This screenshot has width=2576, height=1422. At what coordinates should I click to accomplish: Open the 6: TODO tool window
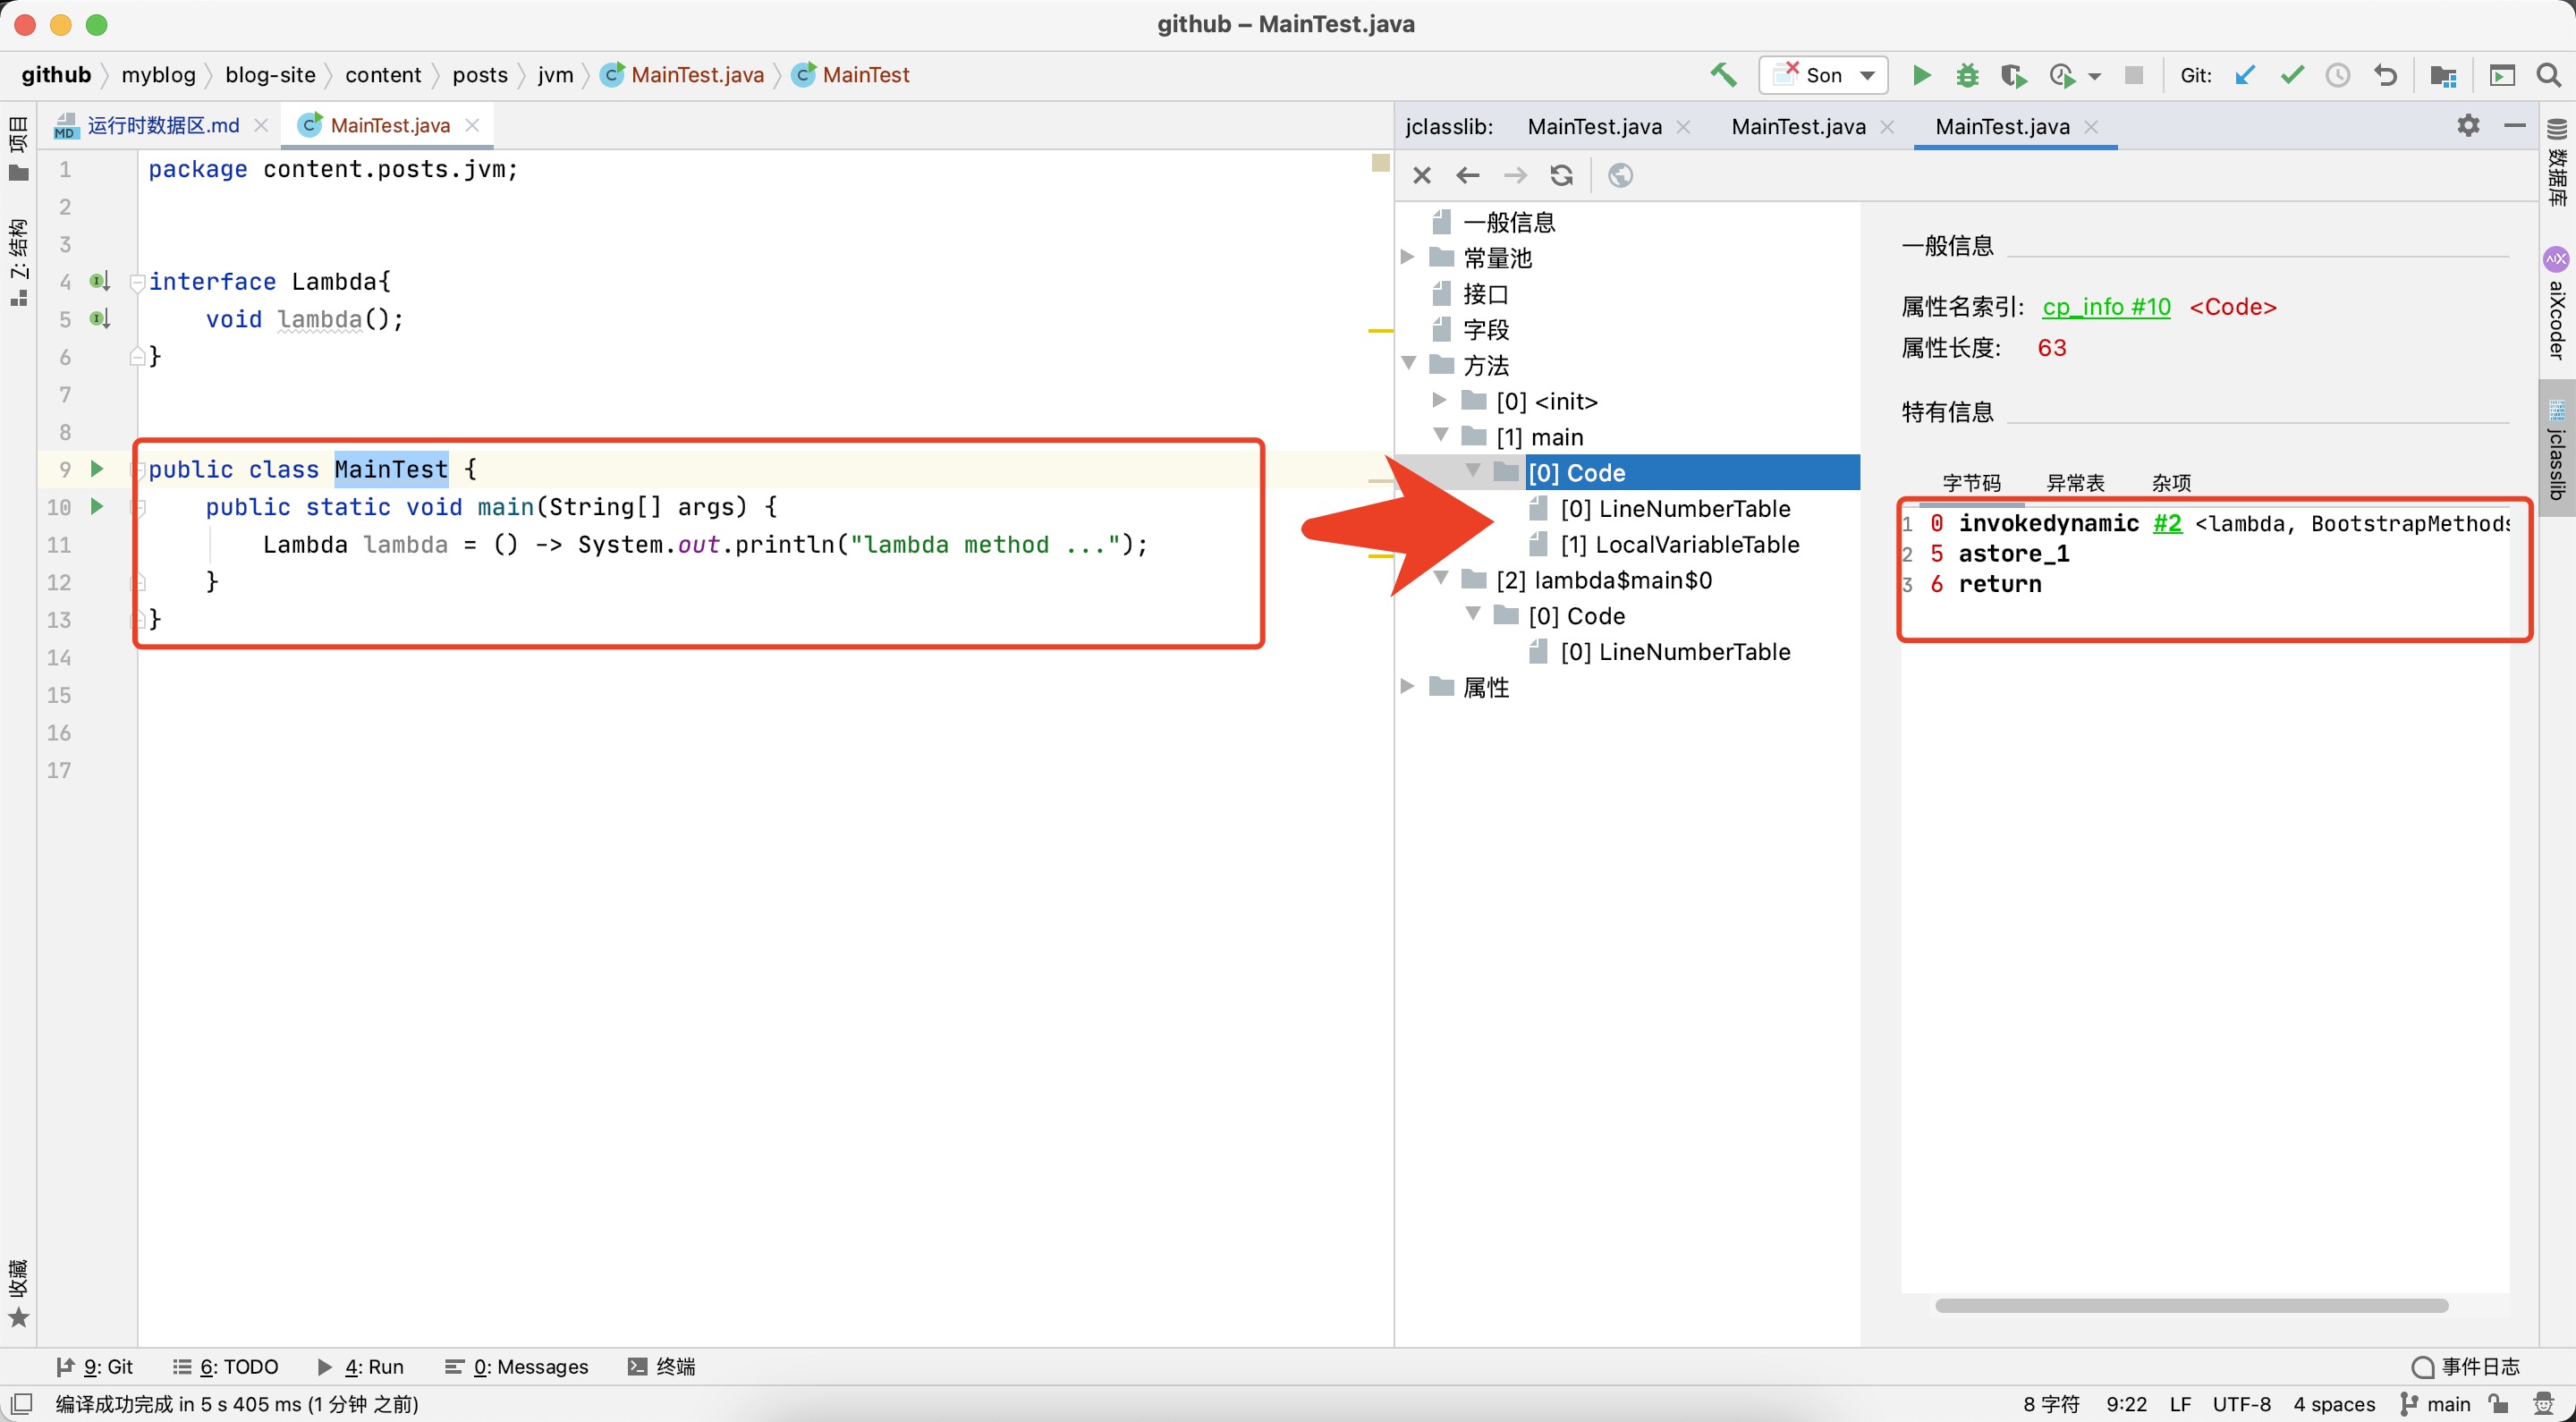(226, 1367)
